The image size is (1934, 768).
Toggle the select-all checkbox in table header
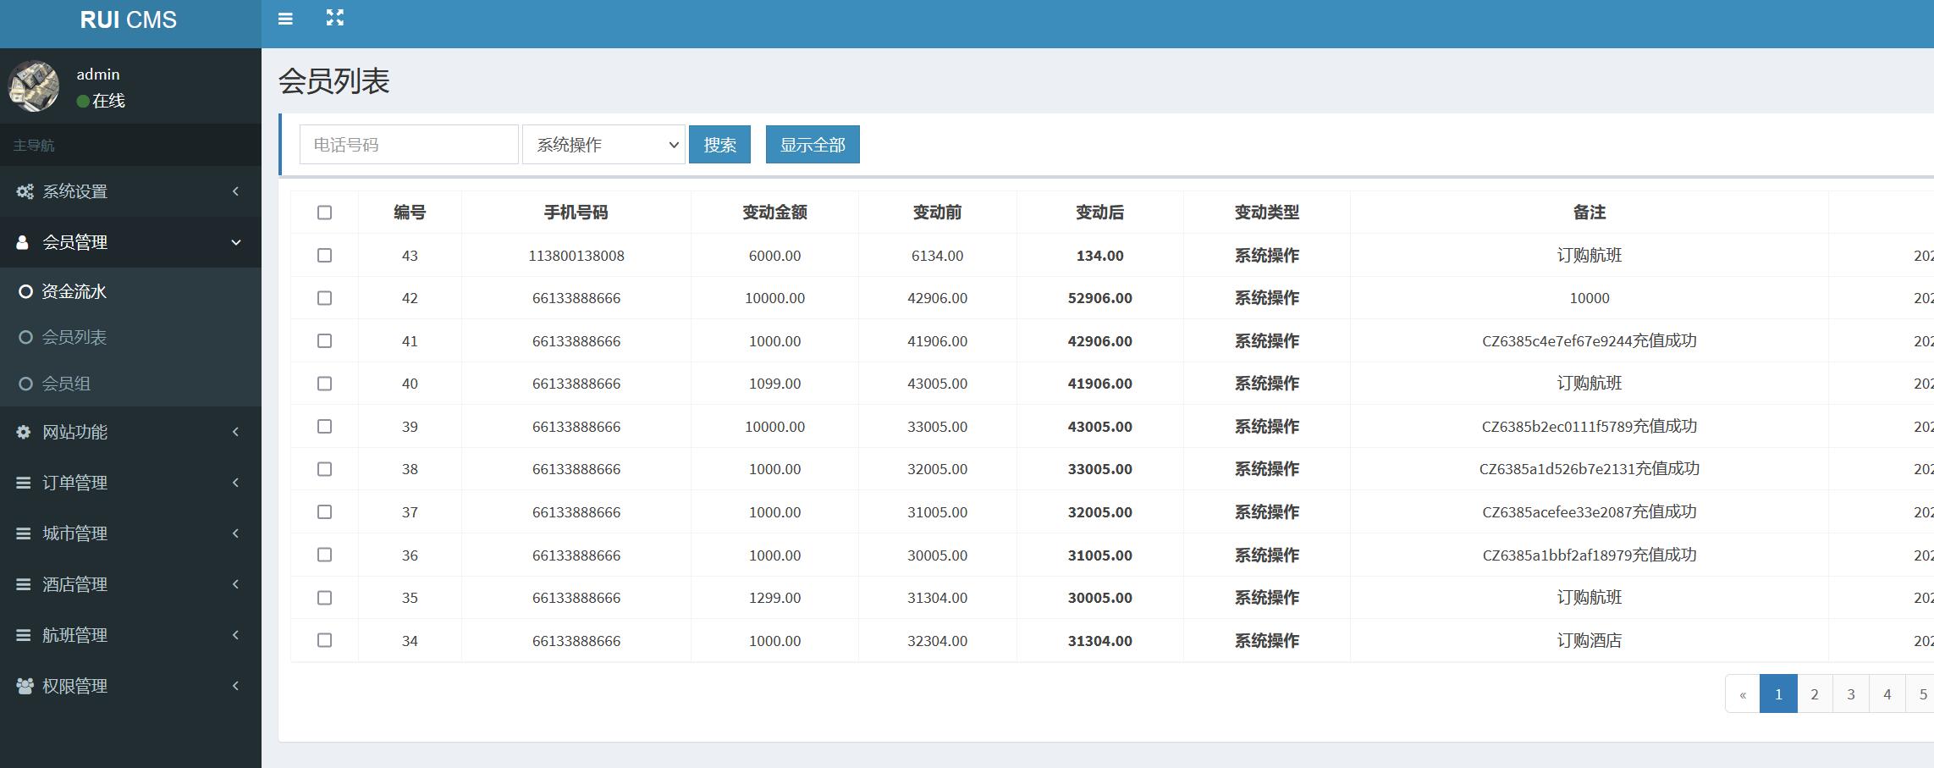[x=324, y=213]
